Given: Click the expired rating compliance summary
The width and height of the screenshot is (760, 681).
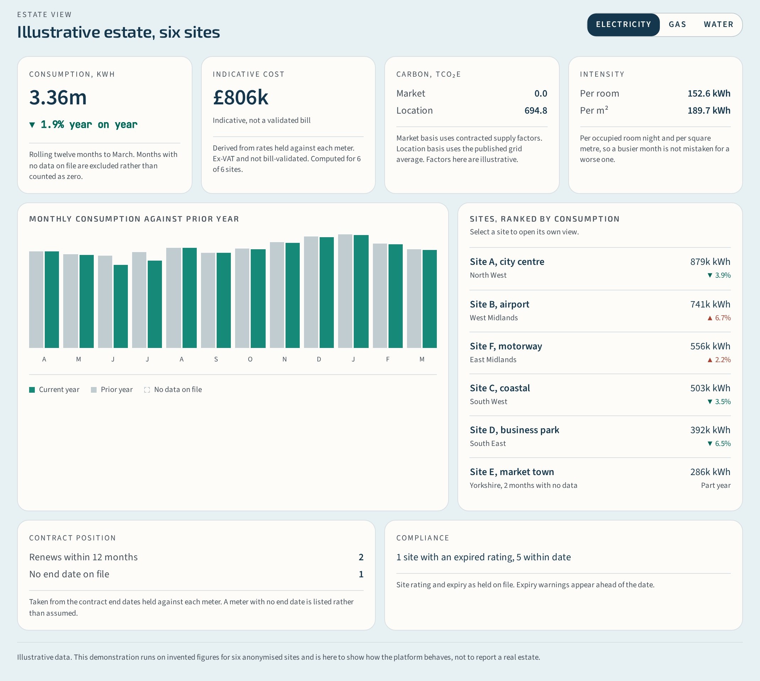Looking at the screenshot, I should pos(483,557).
